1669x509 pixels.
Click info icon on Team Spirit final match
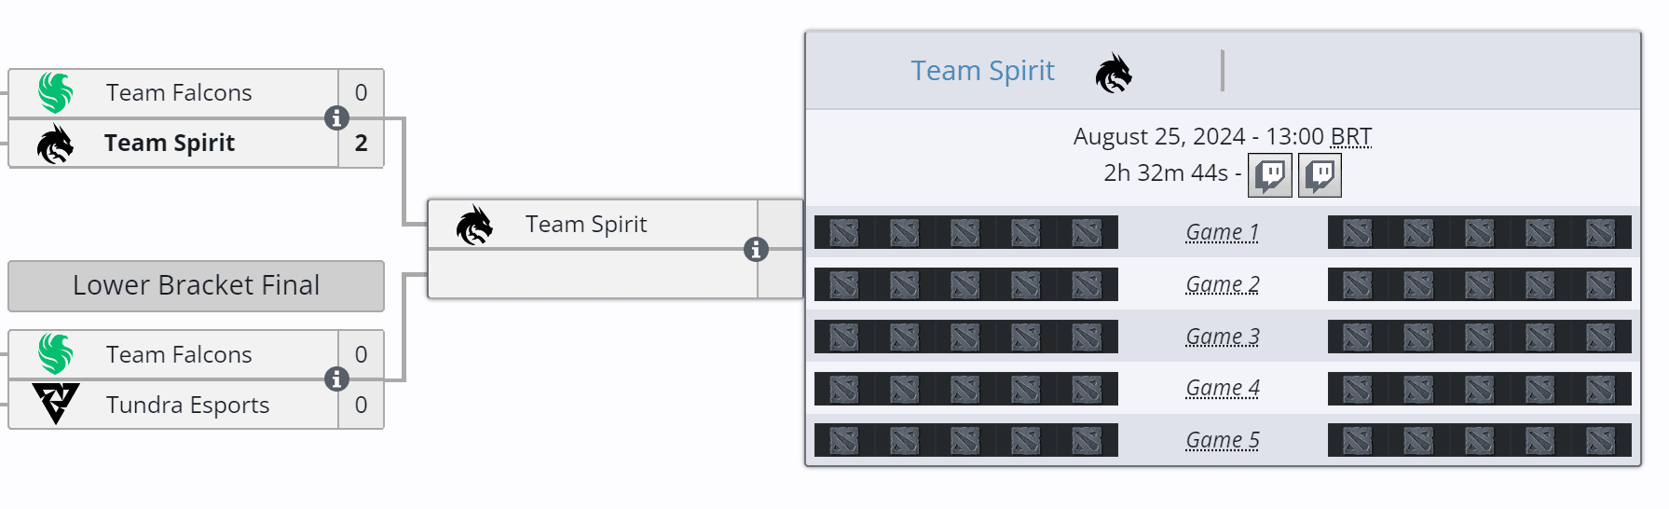click(756, 250)
